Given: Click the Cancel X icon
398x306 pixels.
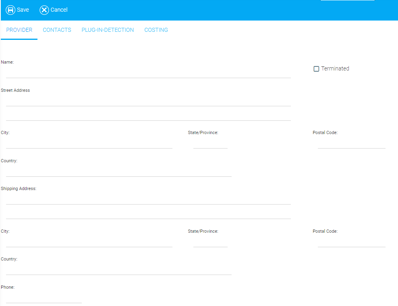Looking at the screenshot, I should pos(44,10).
